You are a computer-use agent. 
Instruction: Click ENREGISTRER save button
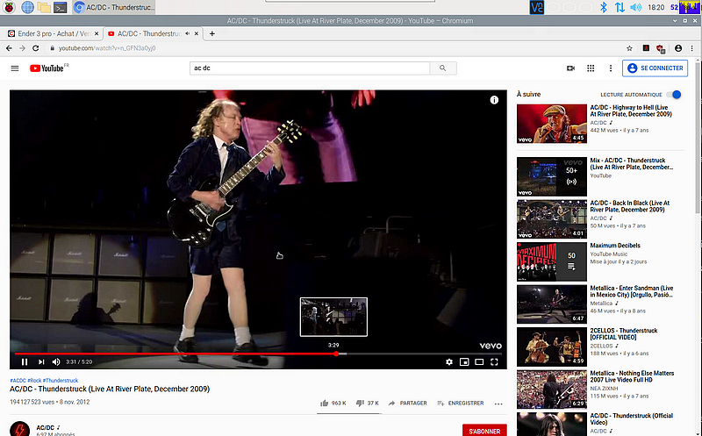pos(460,403)
